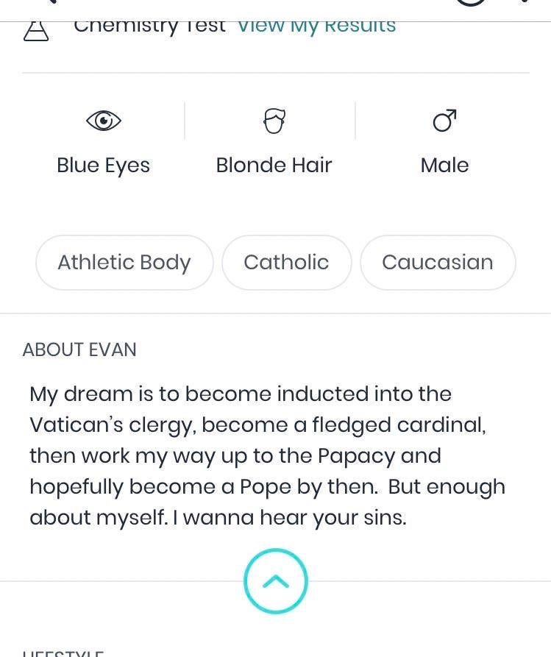Viewport: 551px width, 657px height.
Task: Select the Blonde Hair attribute label
Action: 274,165
